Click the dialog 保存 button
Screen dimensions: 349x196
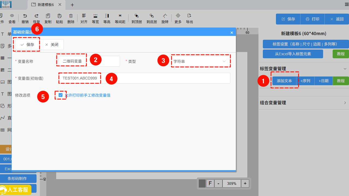coord(27,45)
